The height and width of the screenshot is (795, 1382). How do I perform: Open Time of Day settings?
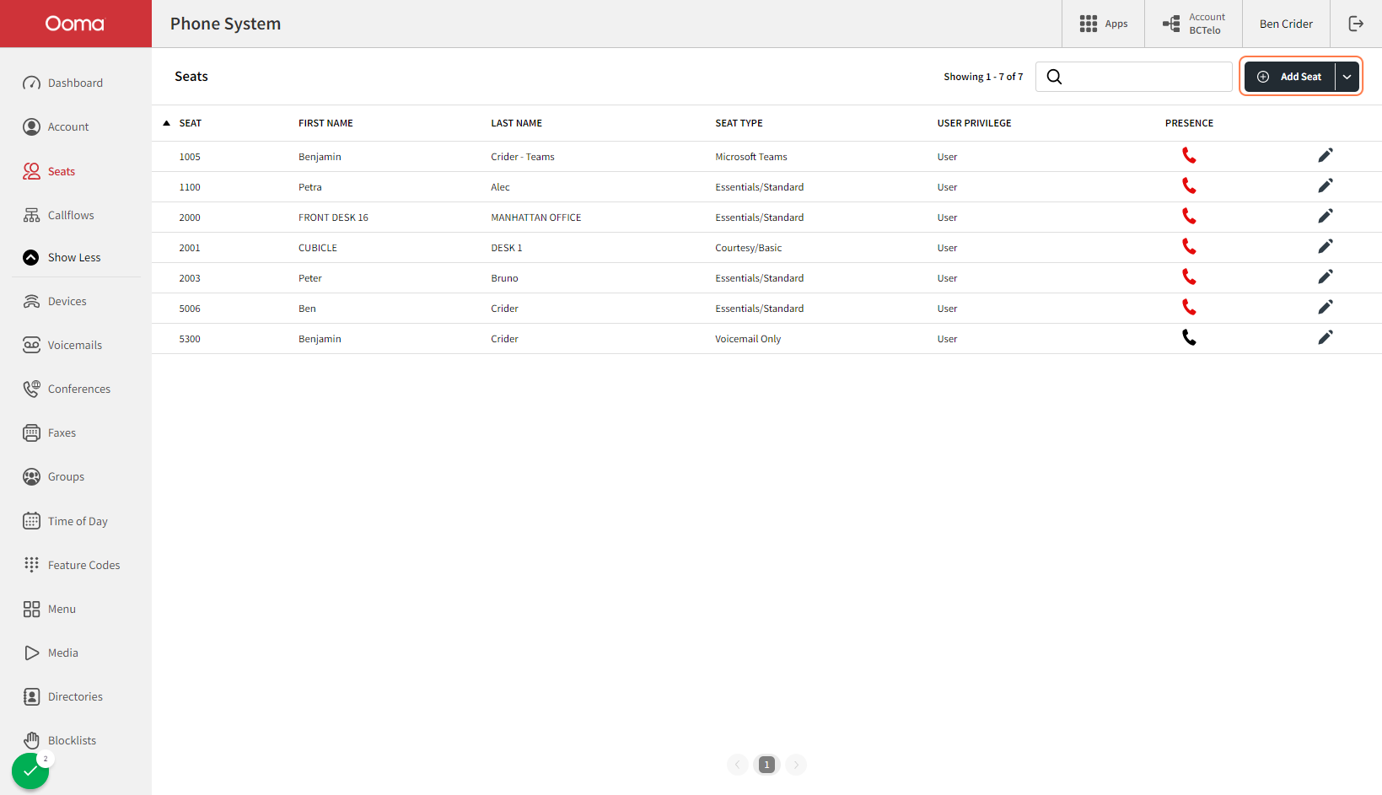(66, 521)
